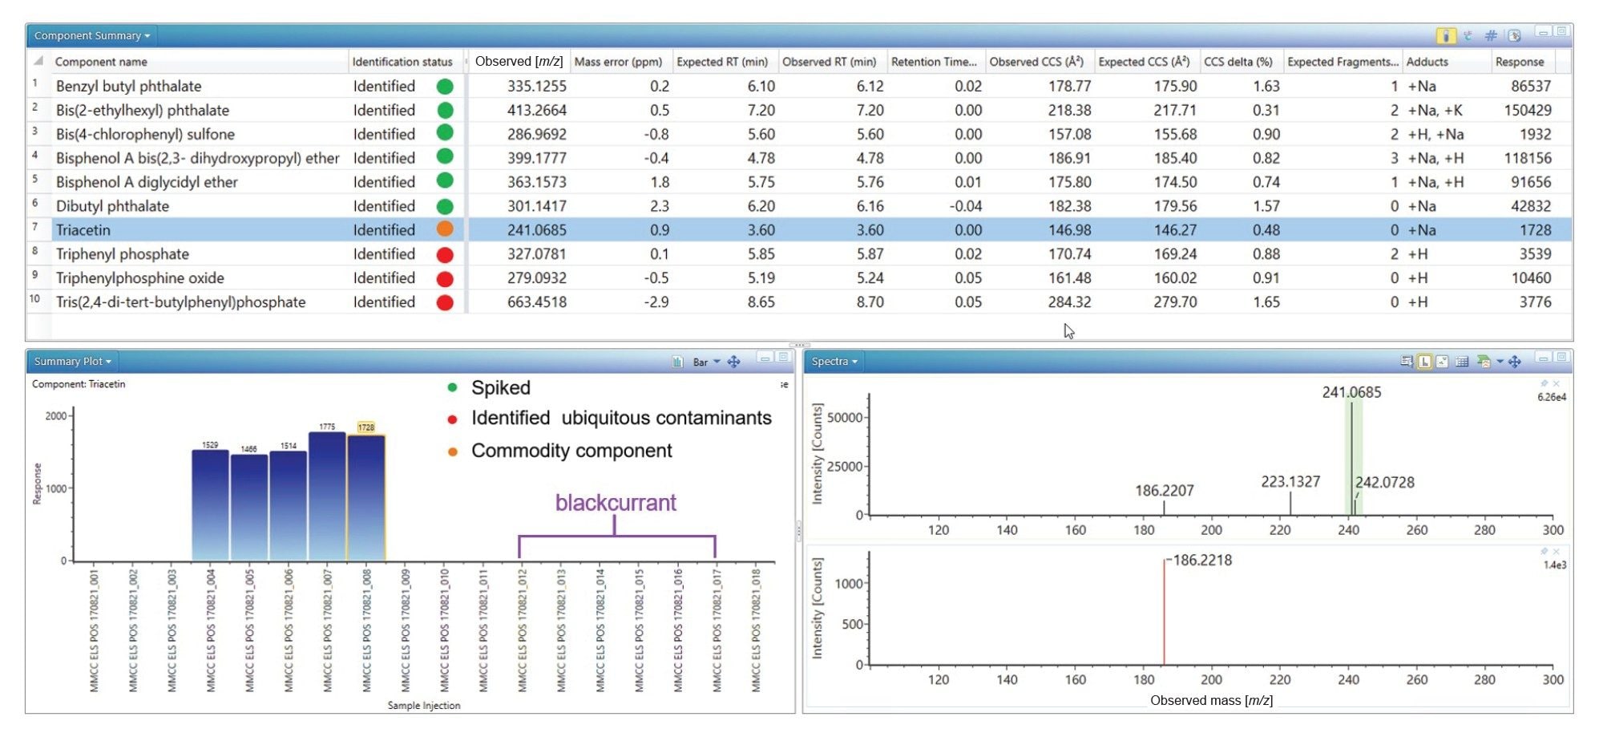The width and height of the screenshot is (1603, 737).
Task: Open the Bar plot type dropdown
Action: [717, 362]
